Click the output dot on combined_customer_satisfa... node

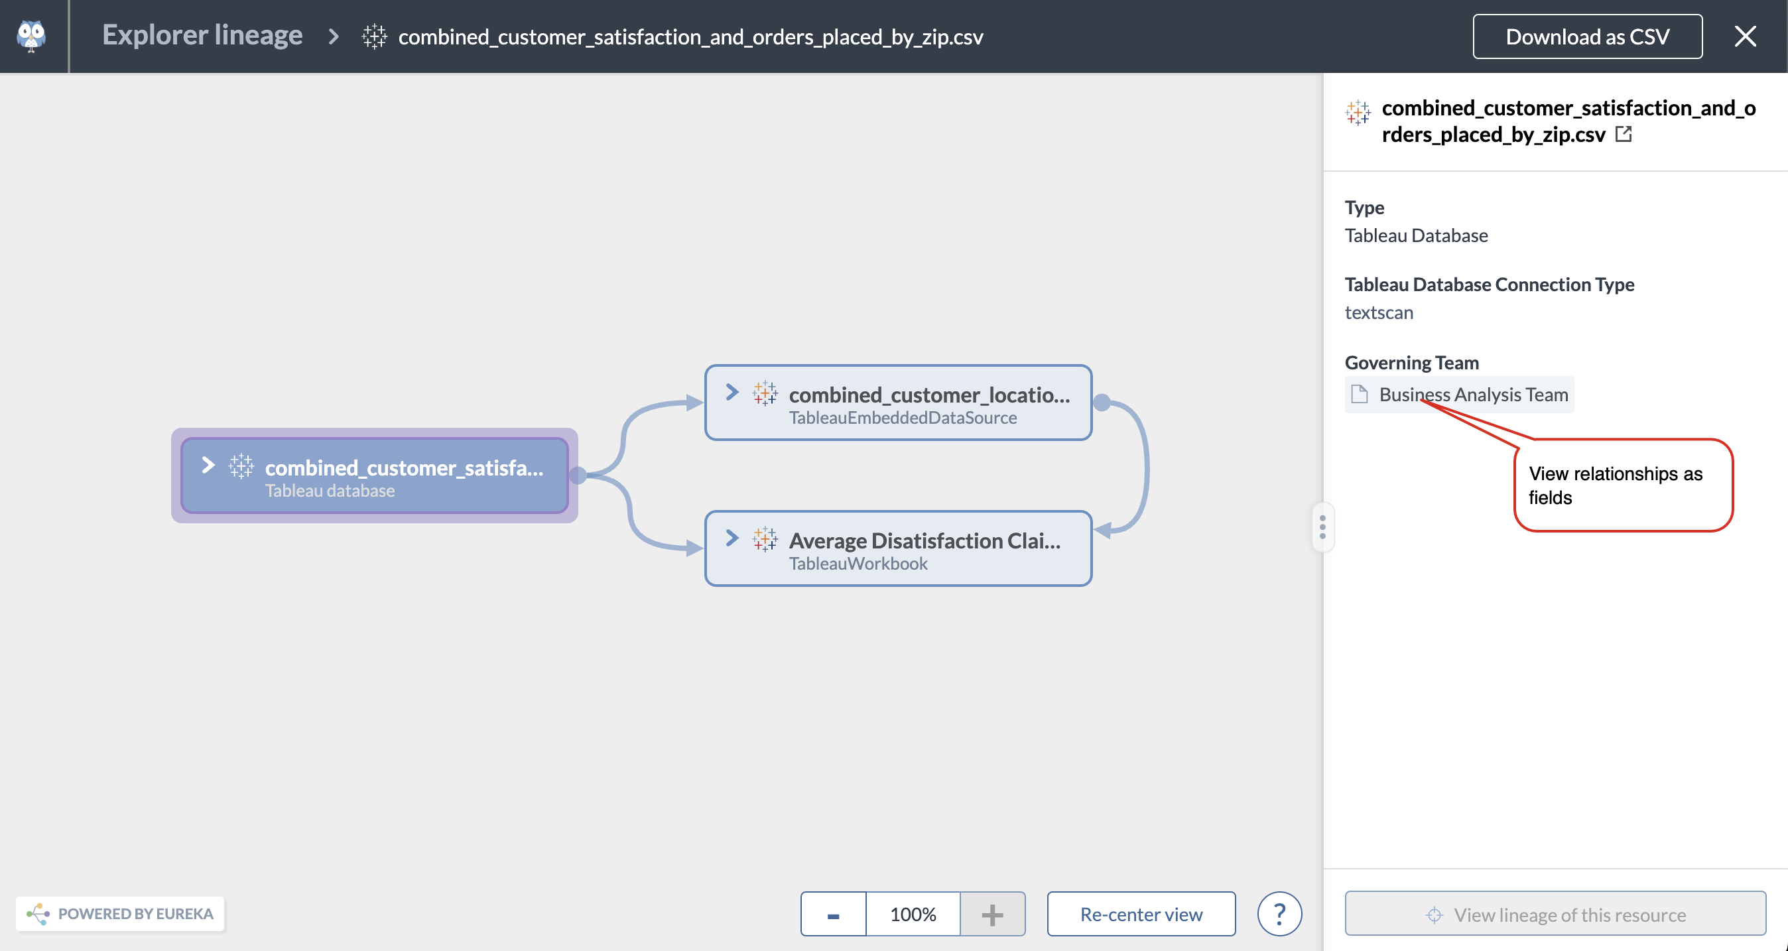pyautogui.click(x=578, y=475)
